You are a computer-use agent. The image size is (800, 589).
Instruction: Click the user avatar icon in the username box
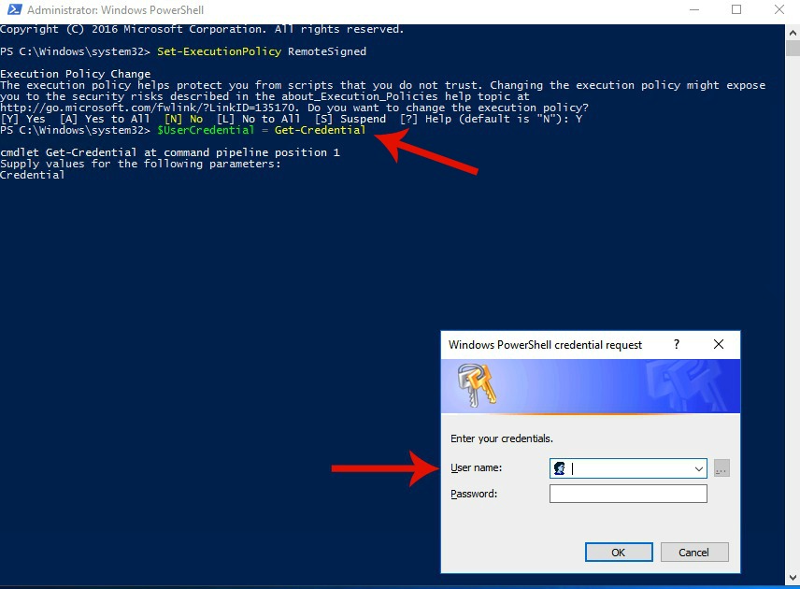560,468
